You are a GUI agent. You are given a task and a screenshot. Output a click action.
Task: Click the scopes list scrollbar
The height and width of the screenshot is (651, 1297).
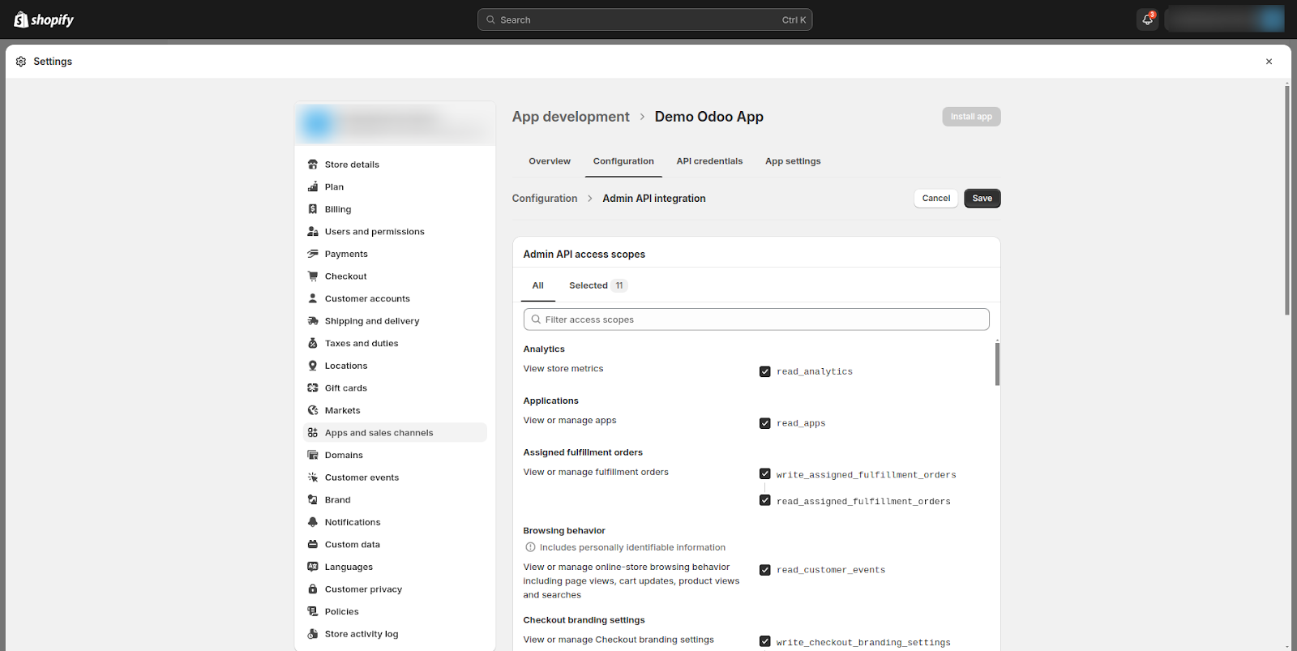point(997,364)
